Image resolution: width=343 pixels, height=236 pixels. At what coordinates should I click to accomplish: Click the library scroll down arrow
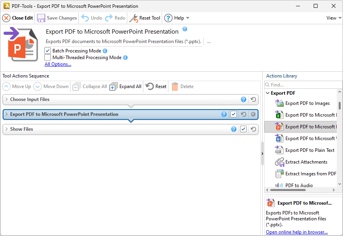pyautogui.click(x=339, y=184)
